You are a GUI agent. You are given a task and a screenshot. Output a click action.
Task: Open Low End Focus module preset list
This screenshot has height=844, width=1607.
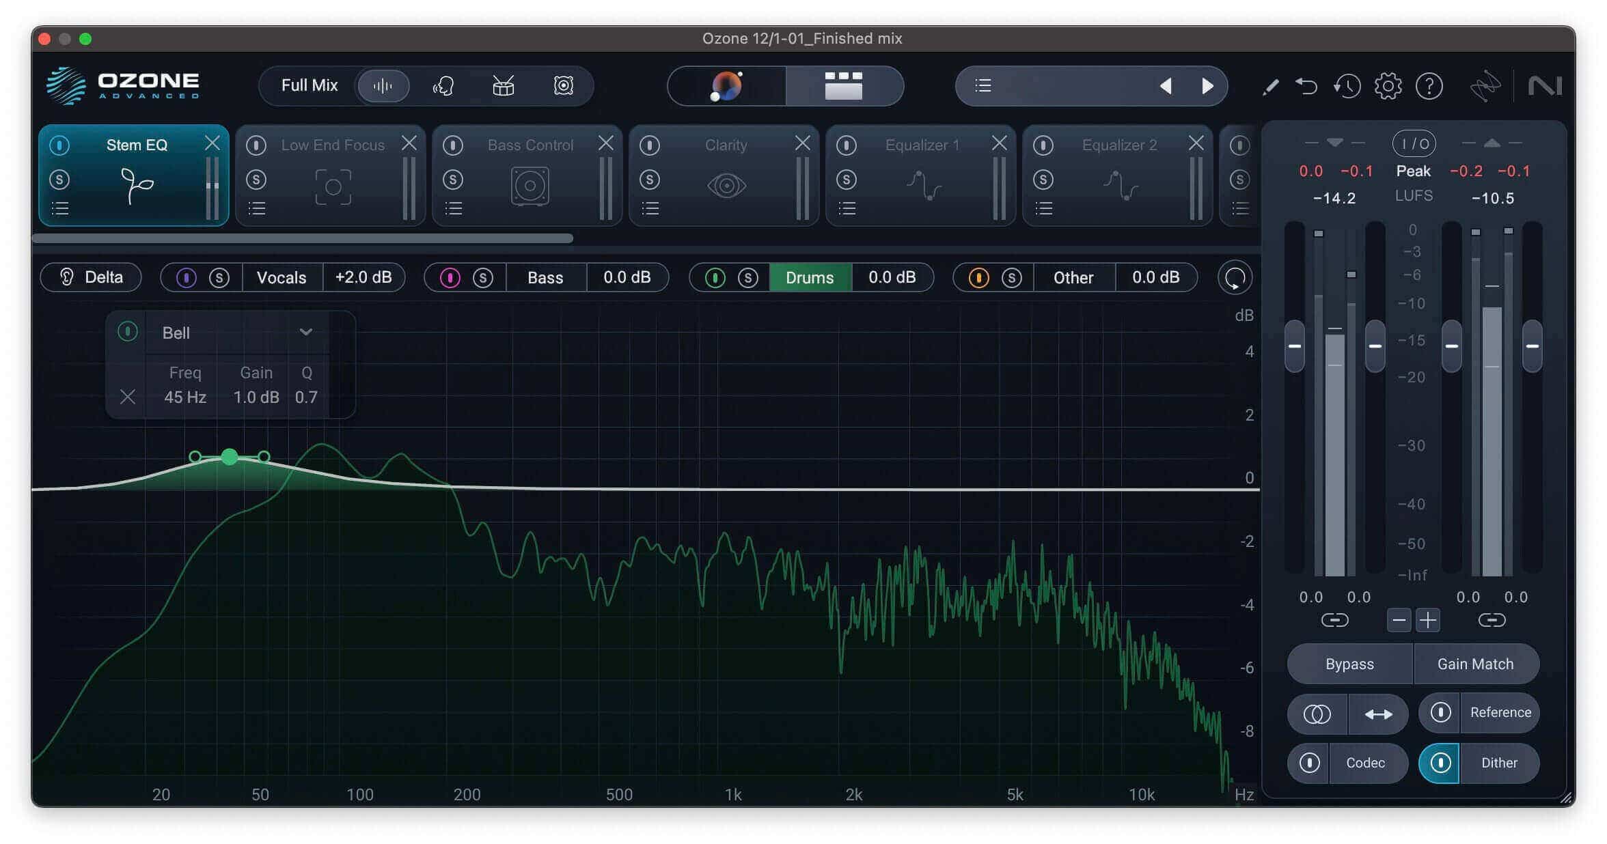click(x=257, y=208)
